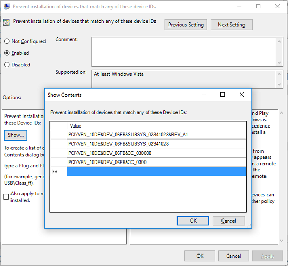
Task: Click the row header of REV_A1 entry
Action: coord(59,134)
